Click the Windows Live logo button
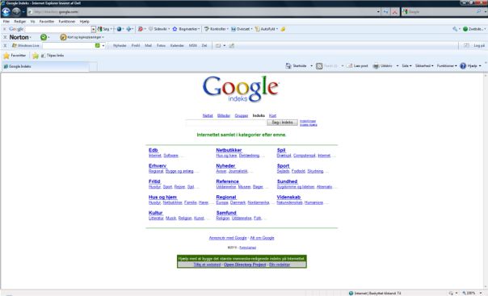 pyautogui.click(x=26, y=46)
